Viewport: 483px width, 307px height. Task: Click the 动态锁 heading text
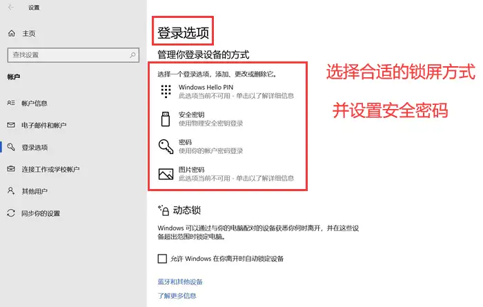pos(187,210)
